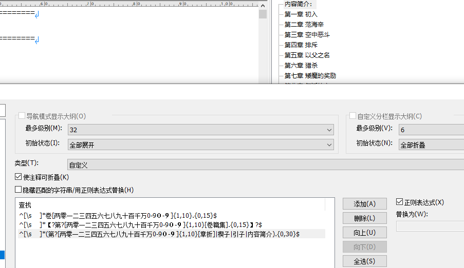Select 第五章 以父之名 in outline panel

[x=307, y=55]
